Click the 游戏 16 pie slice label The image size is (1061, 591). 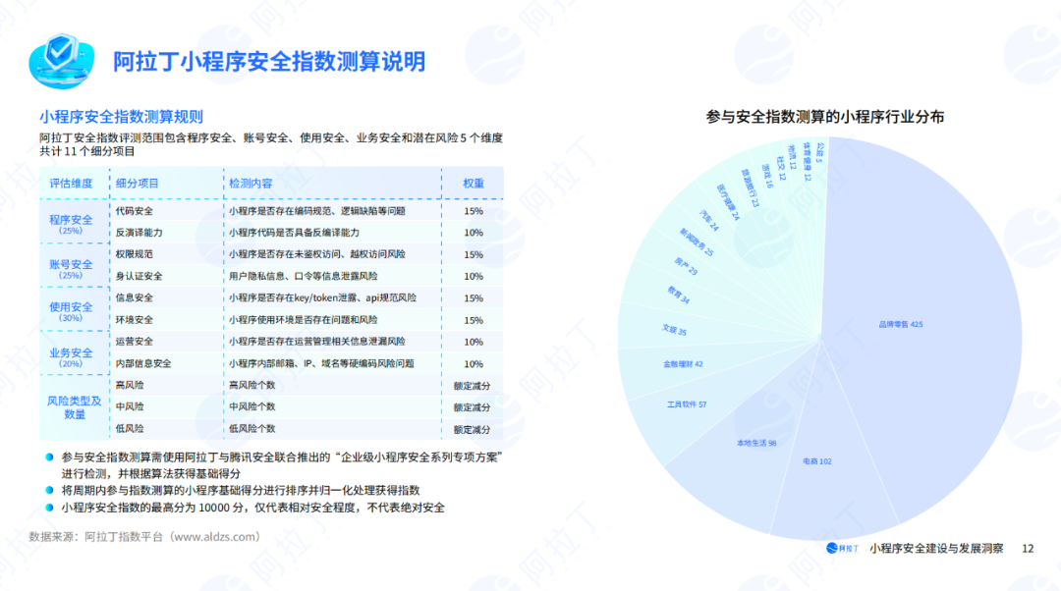(x=766, y=176)
